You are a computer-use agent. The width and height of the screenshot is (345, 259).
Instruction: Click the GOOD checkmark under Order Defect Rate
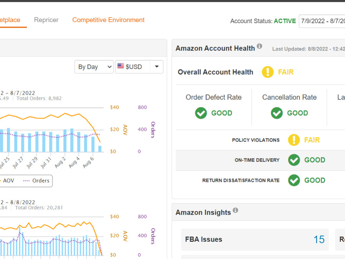201,113
